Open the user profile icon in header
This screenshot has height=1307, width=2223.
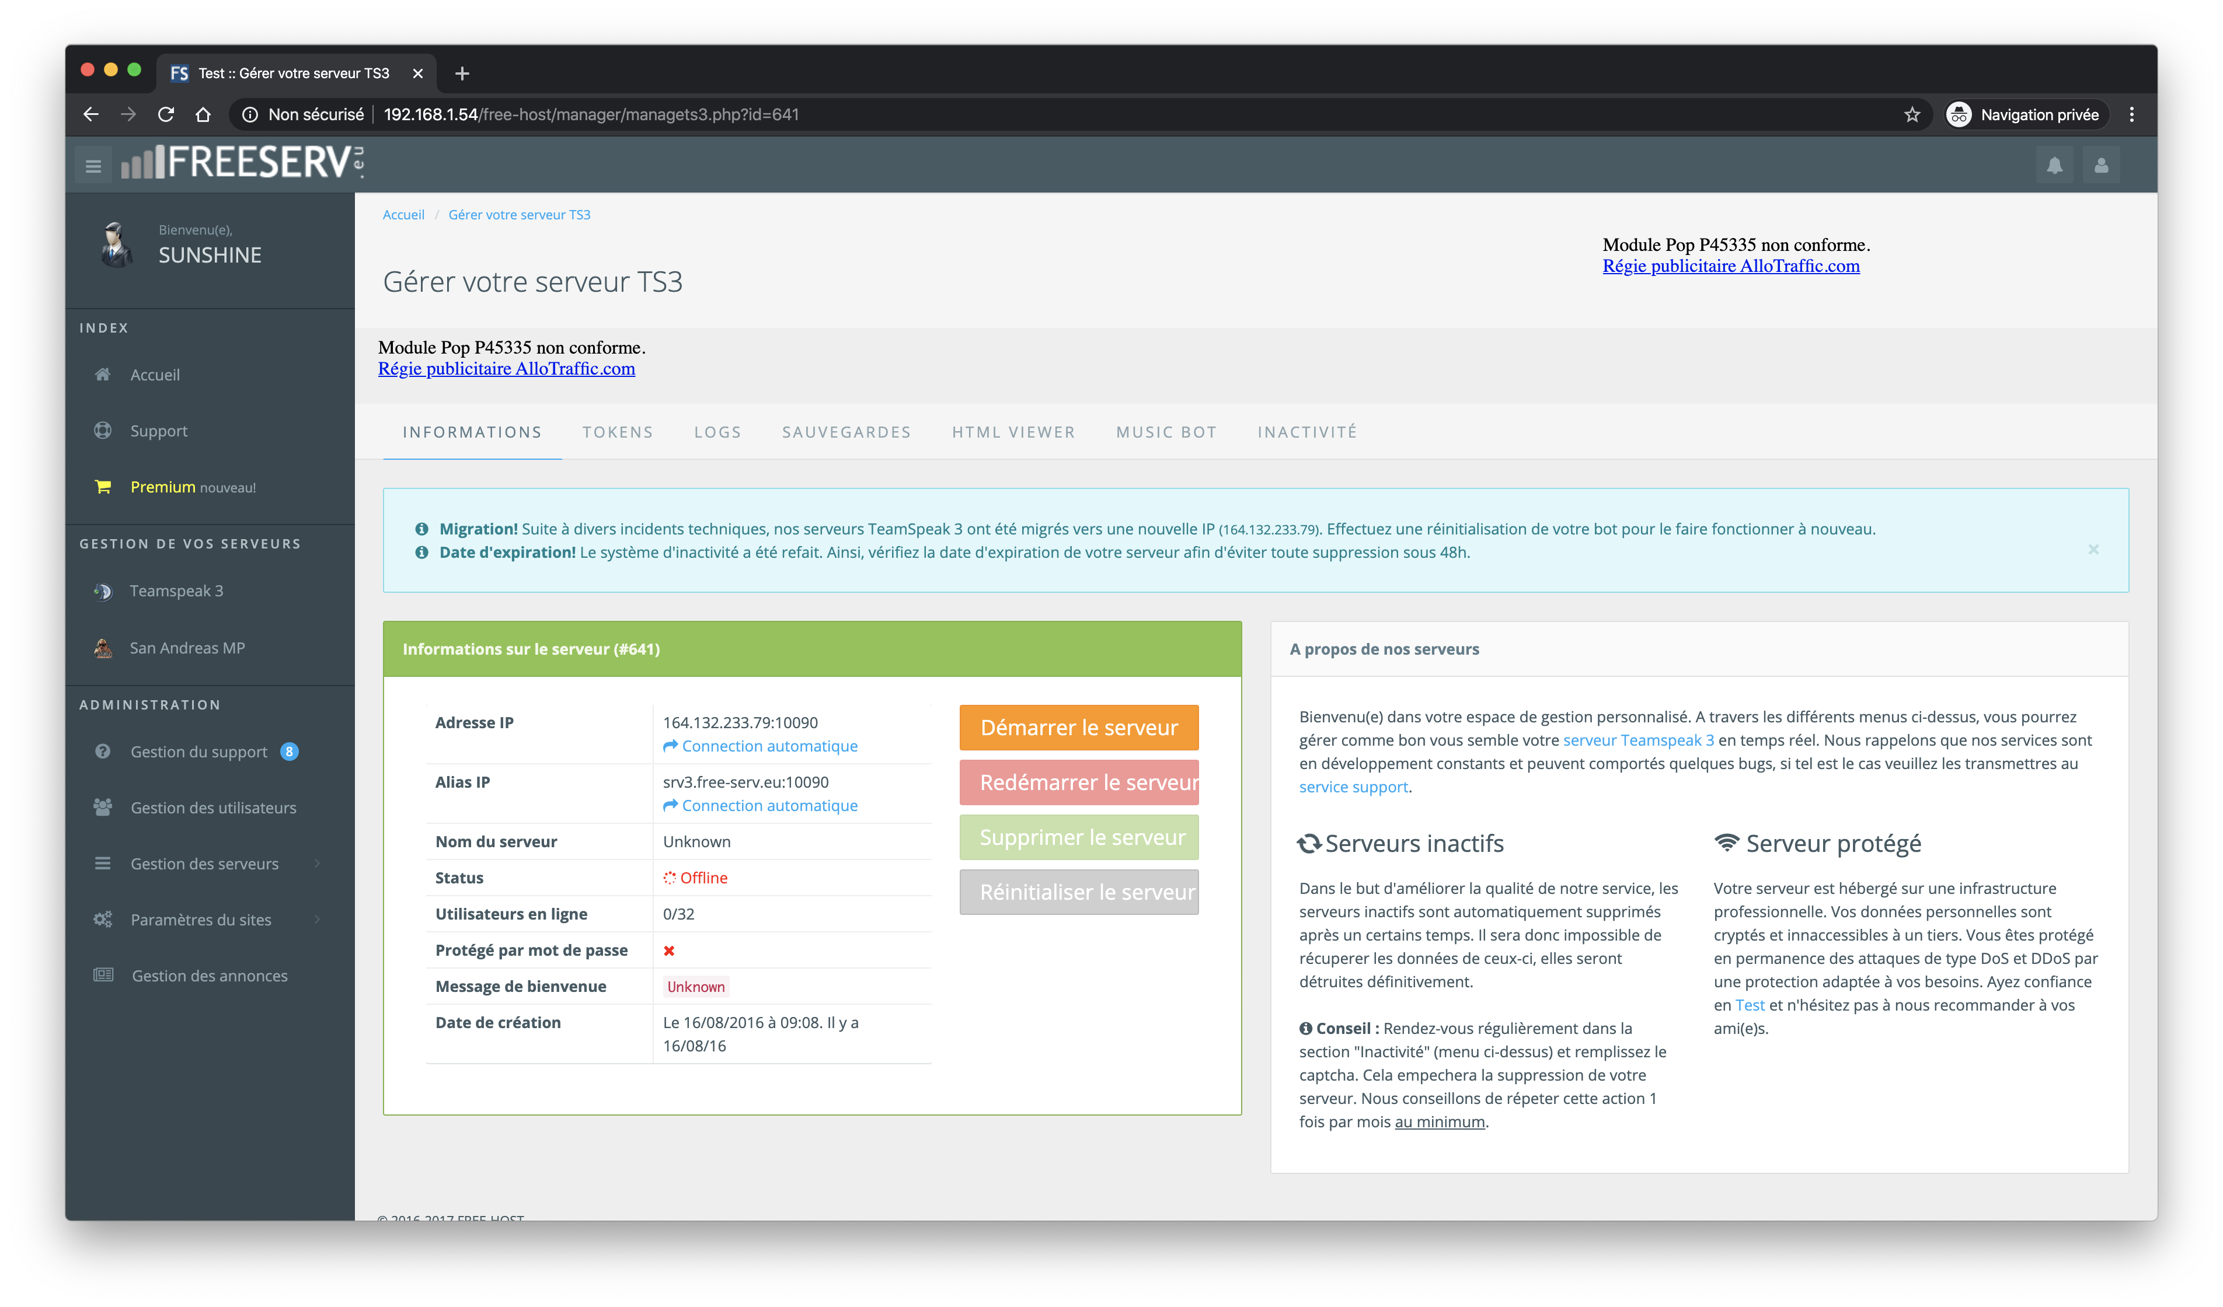click(x=2100, y=165)
